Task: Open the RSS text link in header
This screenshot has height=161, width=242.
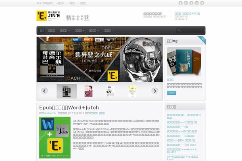Action: click(196, 14)
